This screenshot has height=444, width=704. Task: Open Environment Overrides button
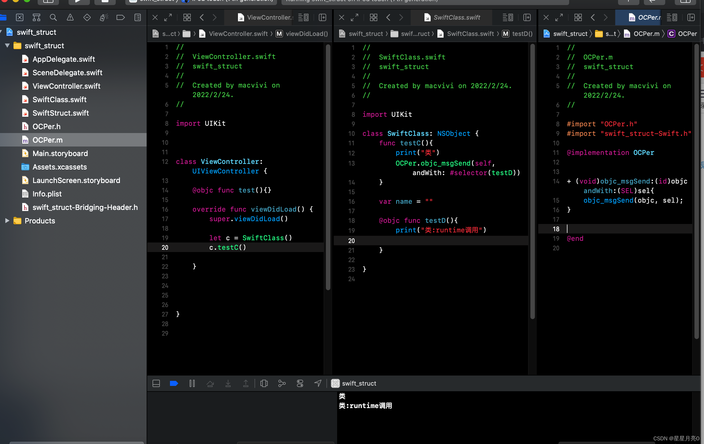tap(300, 383)
